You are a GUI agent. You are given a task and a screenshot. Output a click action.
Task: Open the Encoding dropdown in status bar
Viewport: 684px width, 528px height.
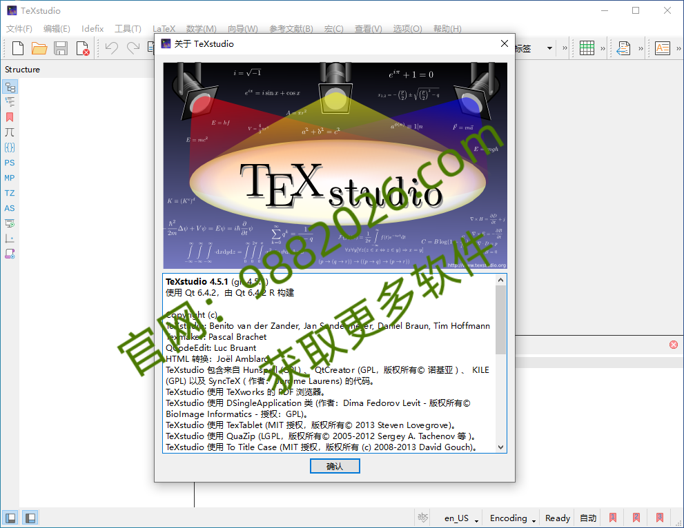(x=512, y=518)
